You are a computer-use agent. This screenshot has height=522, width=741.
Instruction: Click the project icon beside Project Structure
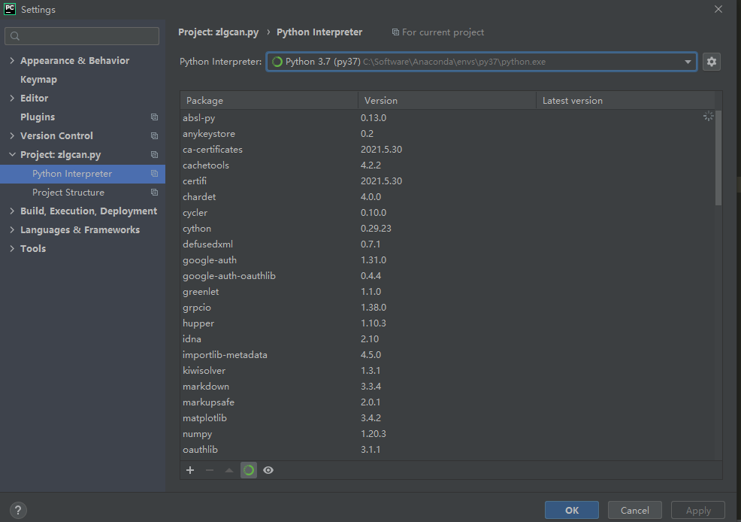click(x=154, y=193)
